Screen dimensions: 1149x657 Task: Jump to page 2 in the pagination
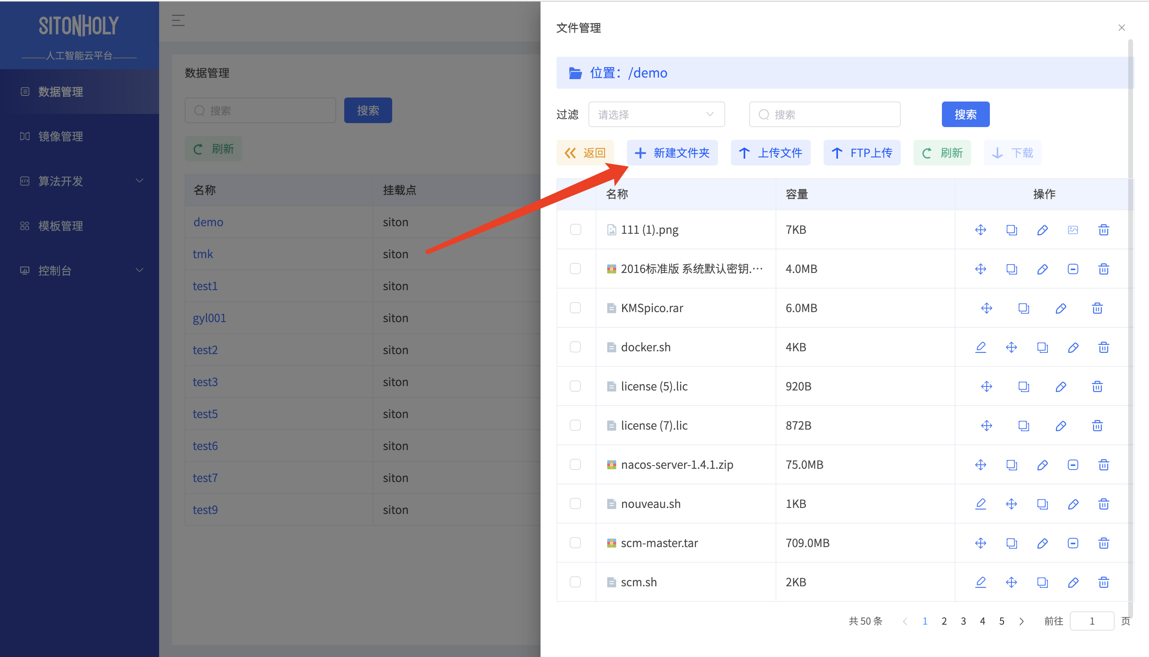[944, 621]
